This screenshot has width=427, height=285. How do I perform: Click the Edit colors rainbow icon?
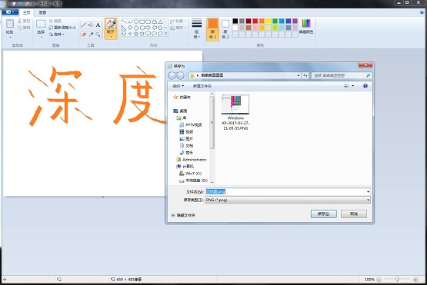pyautogui.click(x=306, y=23)
